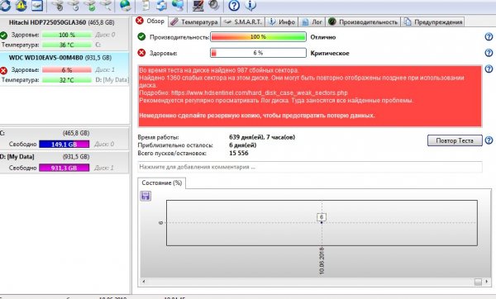Click the 639 дня(ей), 7 часа(ов) value

tap(262, 137)
